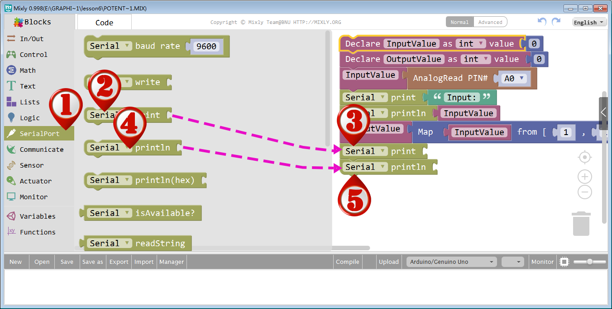Click the "readString" block label in flyout
Screen dimensions: 612x309
click(160, 243)
